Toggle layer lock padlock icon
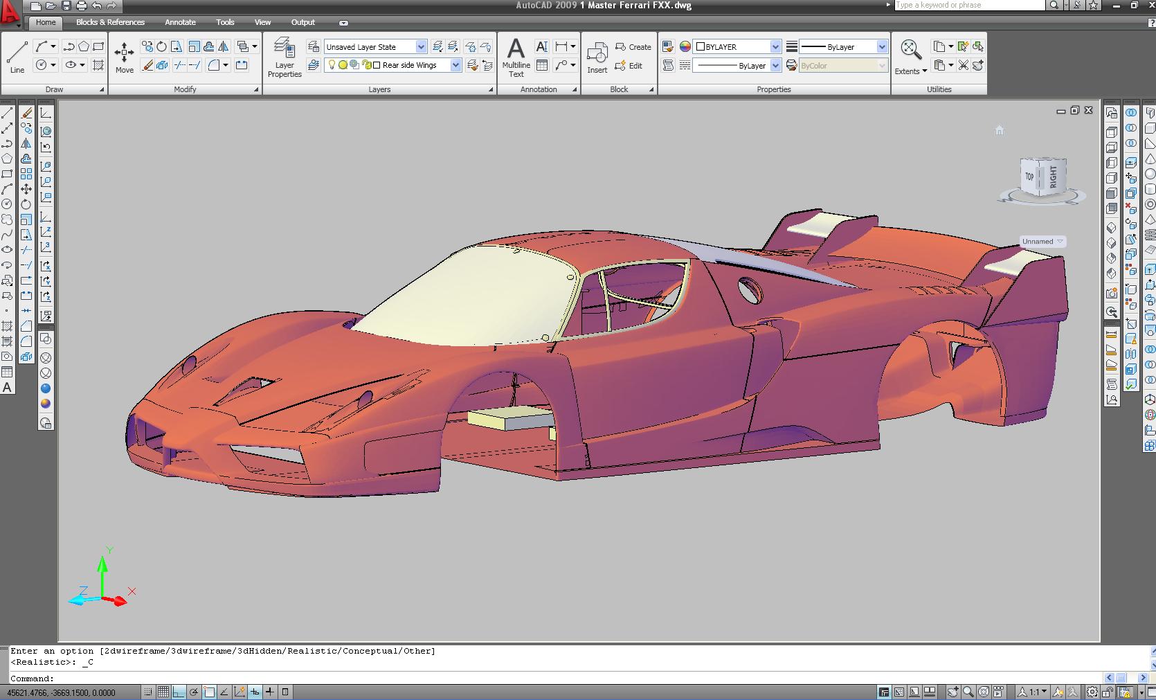The width and height of the screenshot is (1156, 700). click(x=365, y=65)
